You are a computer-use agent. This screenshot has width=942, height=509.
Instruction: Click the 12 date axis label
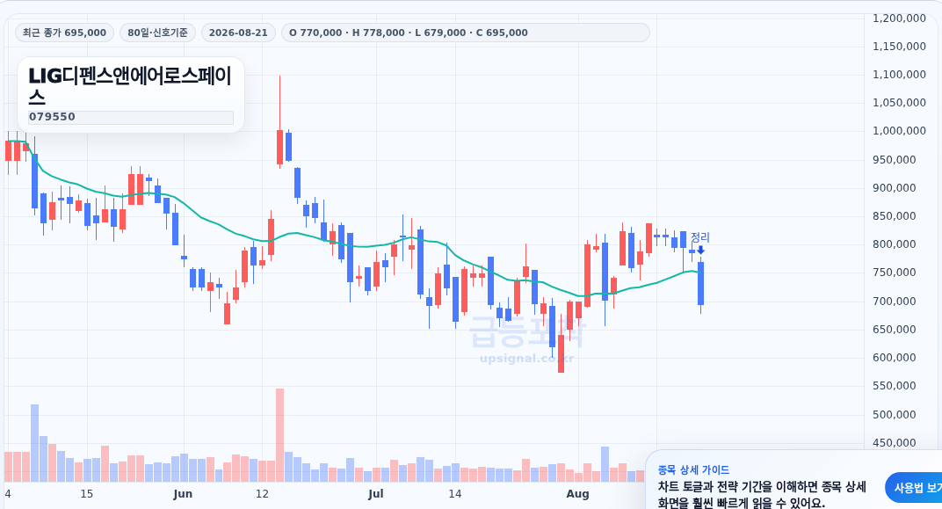pyautogui.click(x=262, y=494)
